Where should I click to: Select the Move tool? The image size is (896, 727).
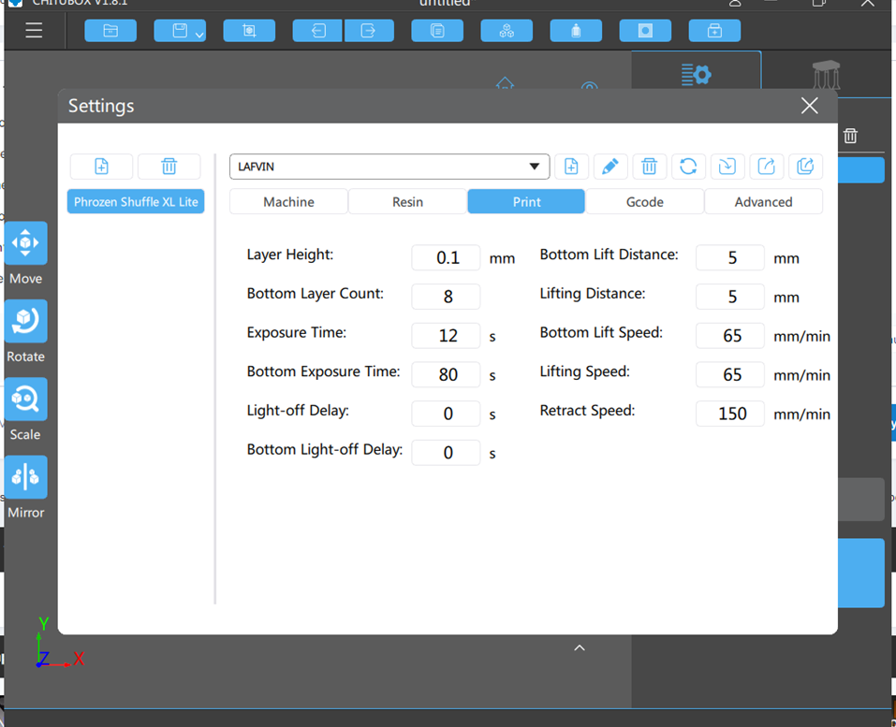pos(25,253)
